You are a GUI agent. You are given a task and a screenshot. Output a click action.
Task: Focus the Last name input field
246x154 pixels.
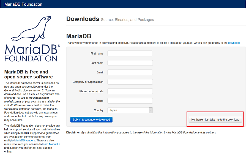(x=130, y=63)
